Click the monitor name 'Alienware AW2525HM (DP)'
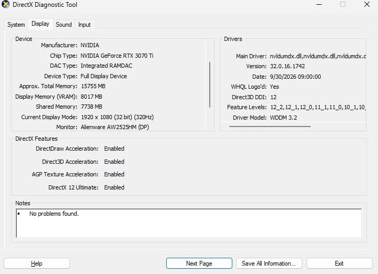 (115, 127)
